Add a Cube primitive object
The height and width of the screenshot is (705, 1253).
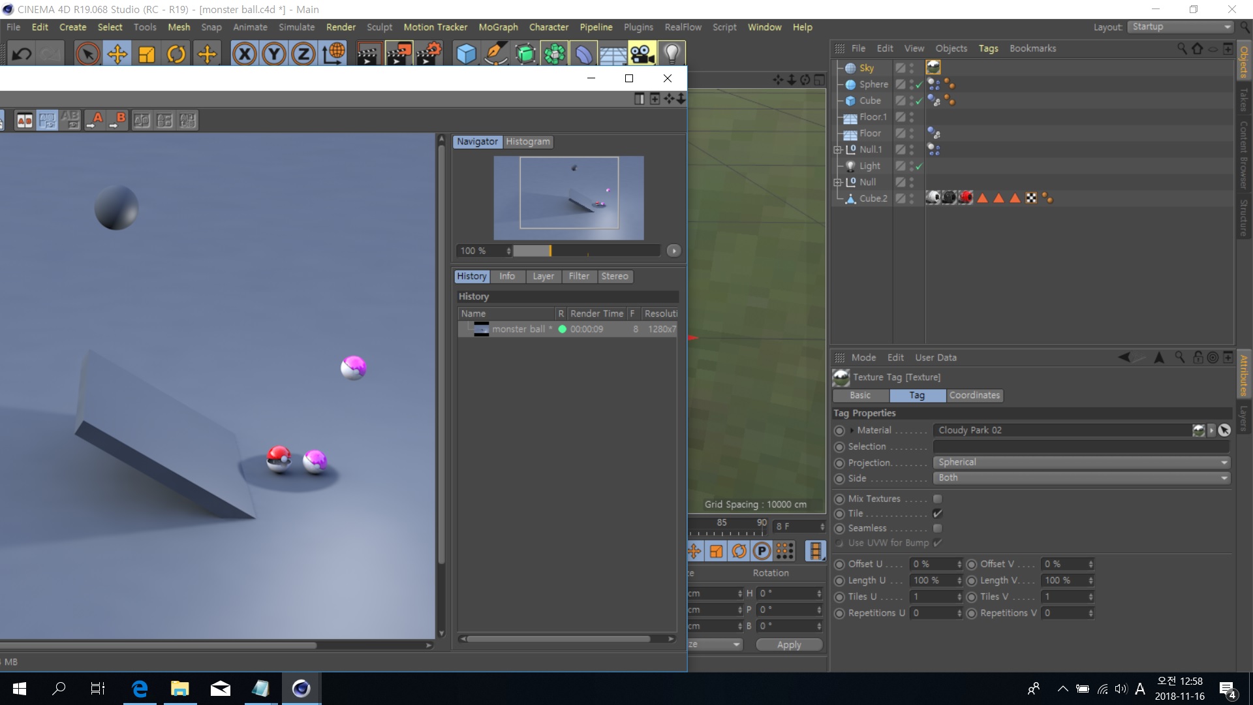click(x=466, y=54)
